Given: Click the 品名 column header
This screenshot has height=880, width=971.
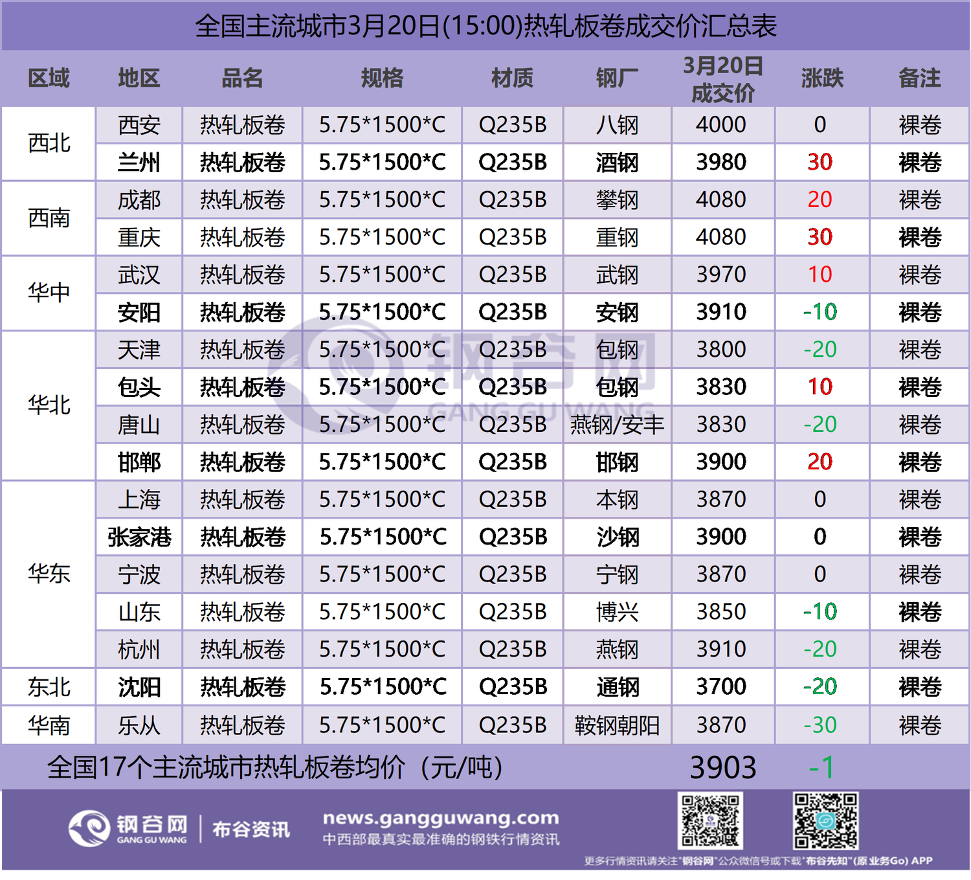Looking at the screenshot, I should (x=243, y=78).
